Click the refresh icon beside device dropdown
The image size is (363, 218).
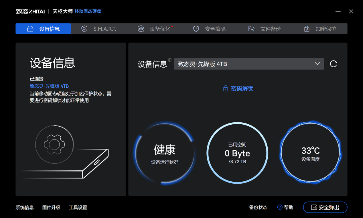[x=333, y=64]
